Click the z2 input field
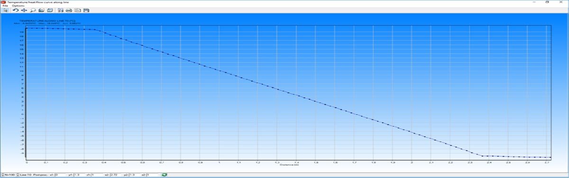Viewport: 569px width, 178px height. 153,175
